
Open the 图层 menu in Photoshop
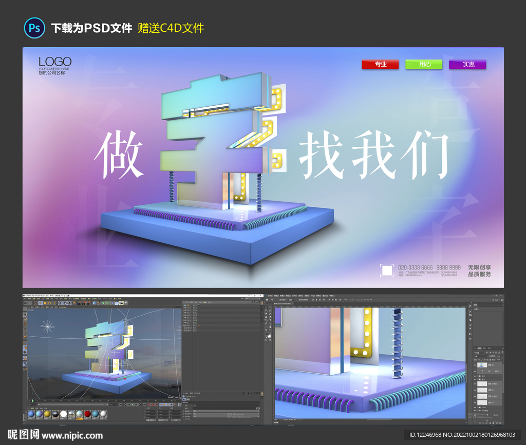288,296
